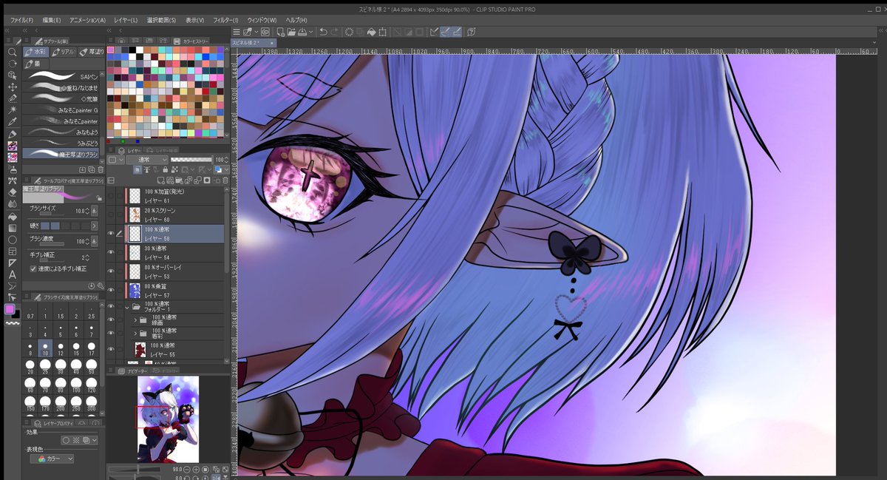Select the Gradient tool in toolbox

(12, 228)
